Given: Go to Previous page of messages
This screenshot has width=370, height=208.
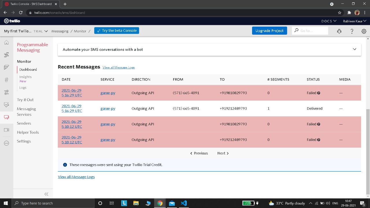Looking at the screenshot, I should click(199, 153).
